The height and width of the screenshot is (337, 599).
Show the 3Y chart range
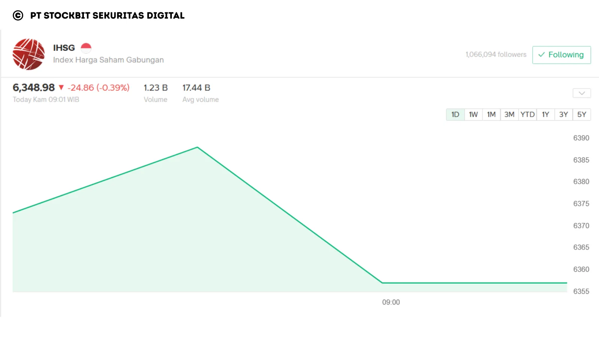pos(563,115)
